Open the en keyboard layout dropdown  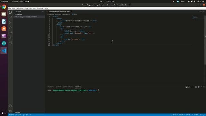(x=183, y=1)
